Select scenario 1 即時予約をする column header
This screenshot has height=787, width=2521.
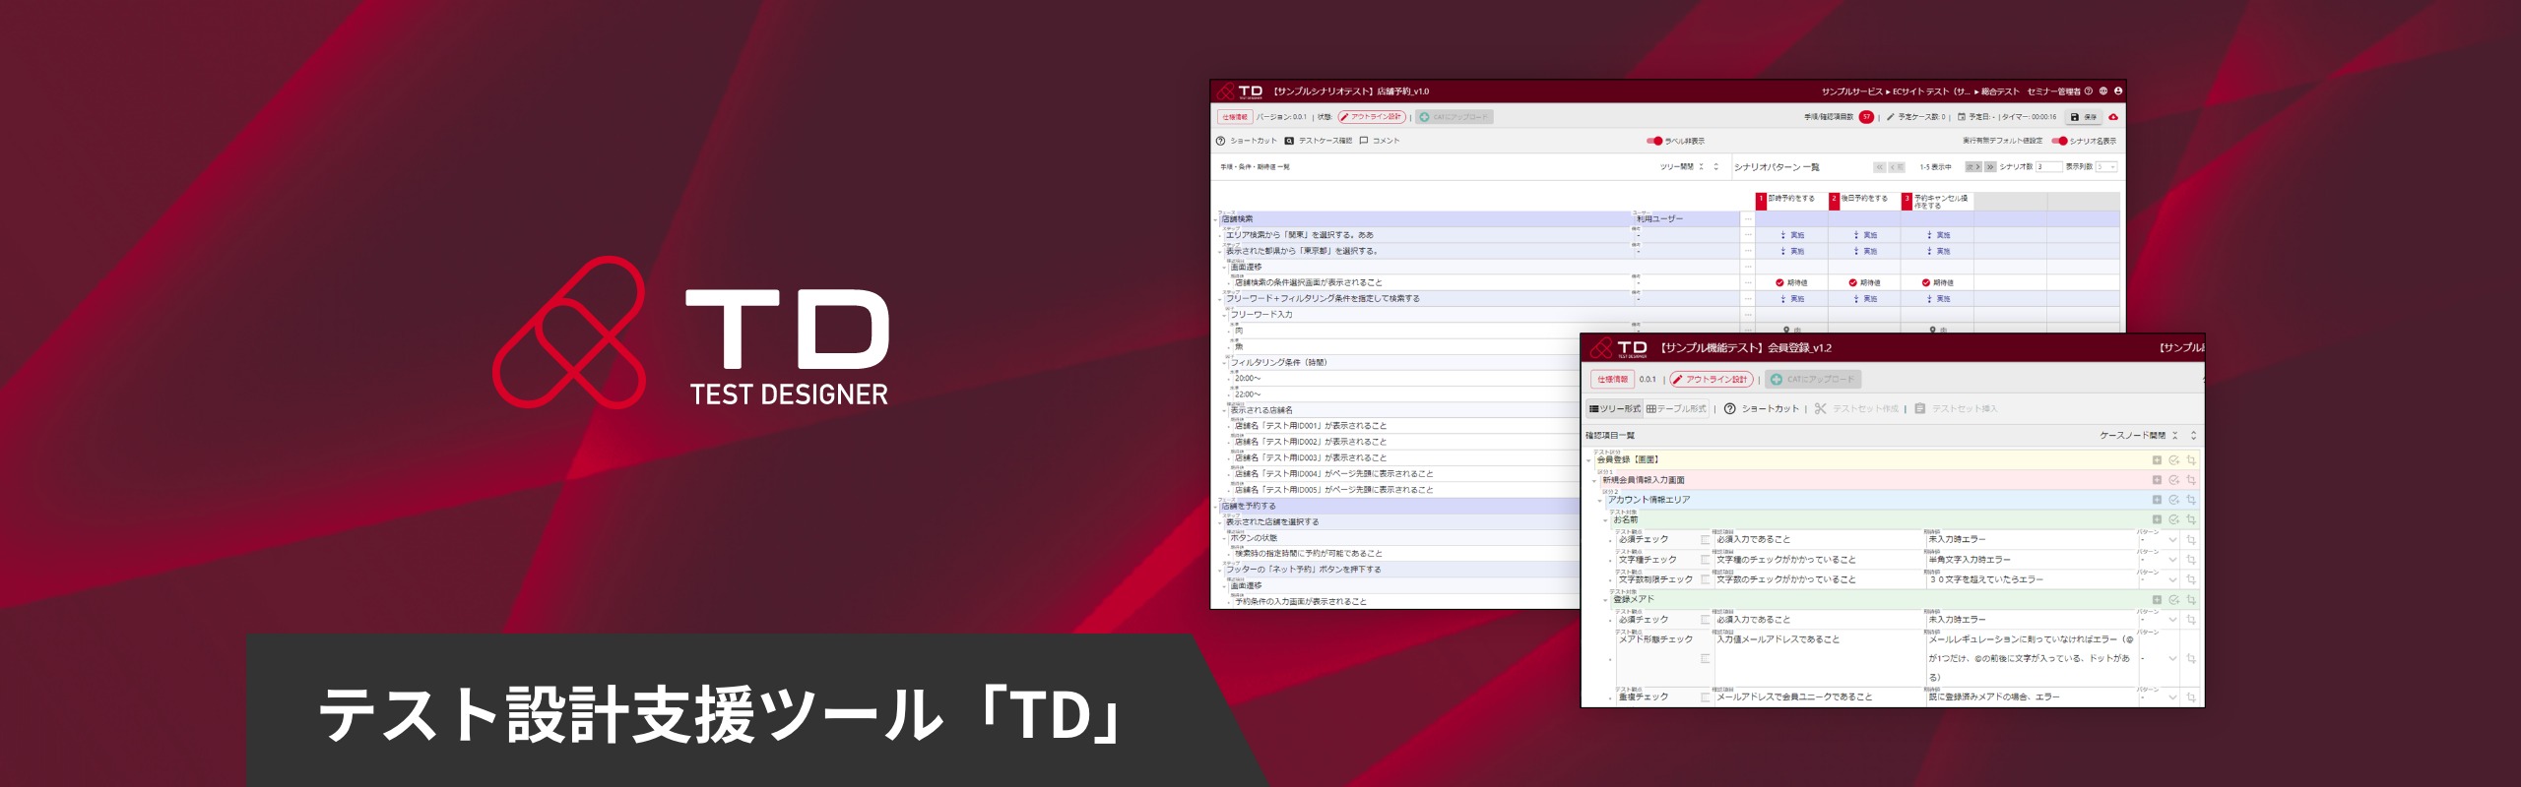(x=1791, y=200)
